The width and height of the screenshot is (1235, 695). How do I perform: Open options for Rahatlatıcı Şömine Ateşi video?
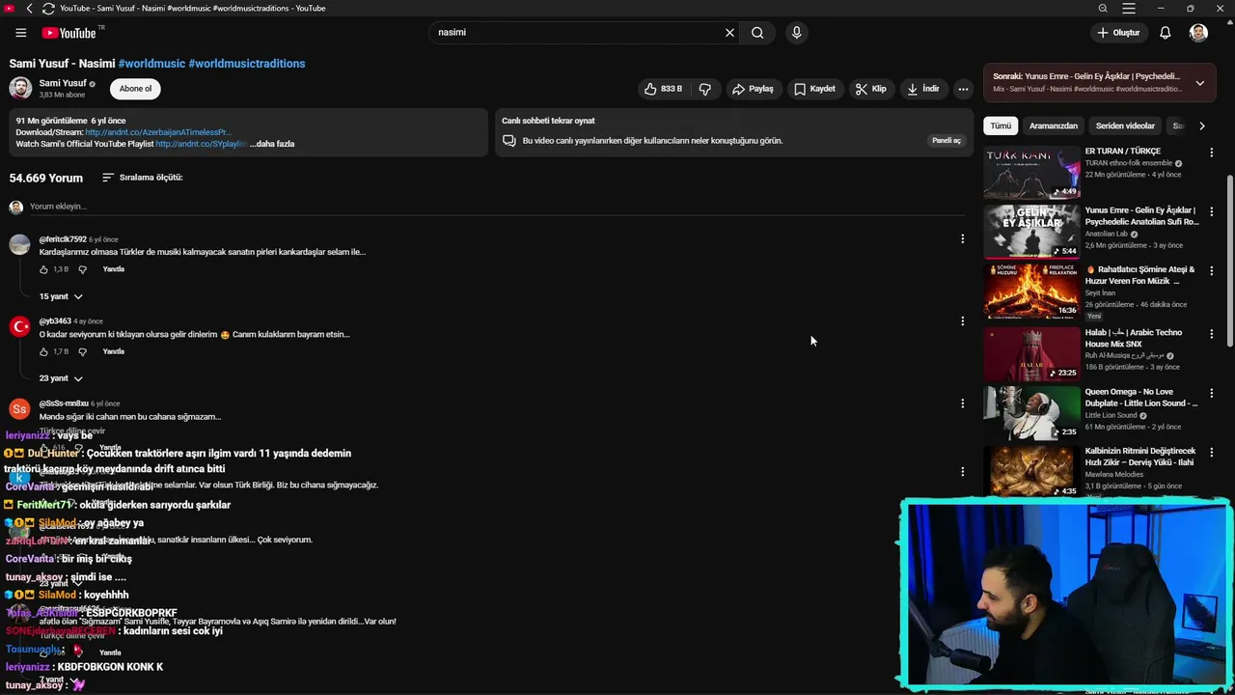(1211, 271)
